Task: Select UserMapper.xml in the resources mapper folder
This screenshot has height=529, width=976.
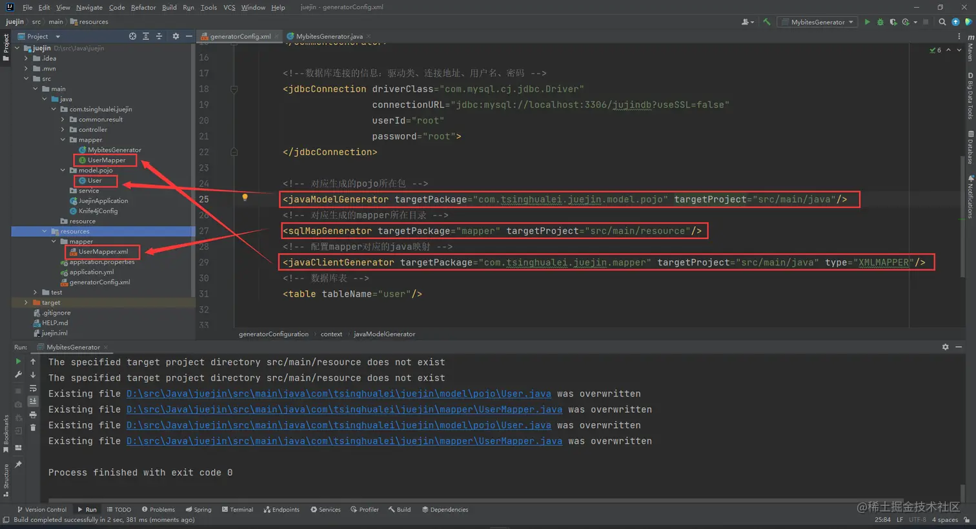Action: [103, 252]
